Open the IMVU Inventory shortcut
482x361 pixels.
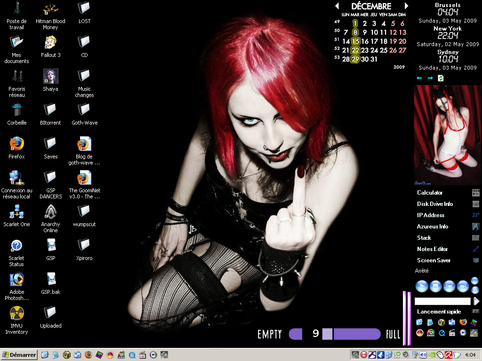click(x=16, y=313)
